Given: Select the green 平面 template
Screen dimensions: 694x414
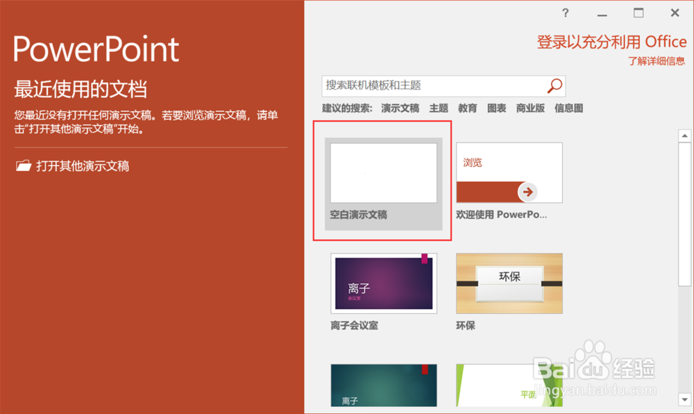Looking at the screenshot, I should click(509, 386).
